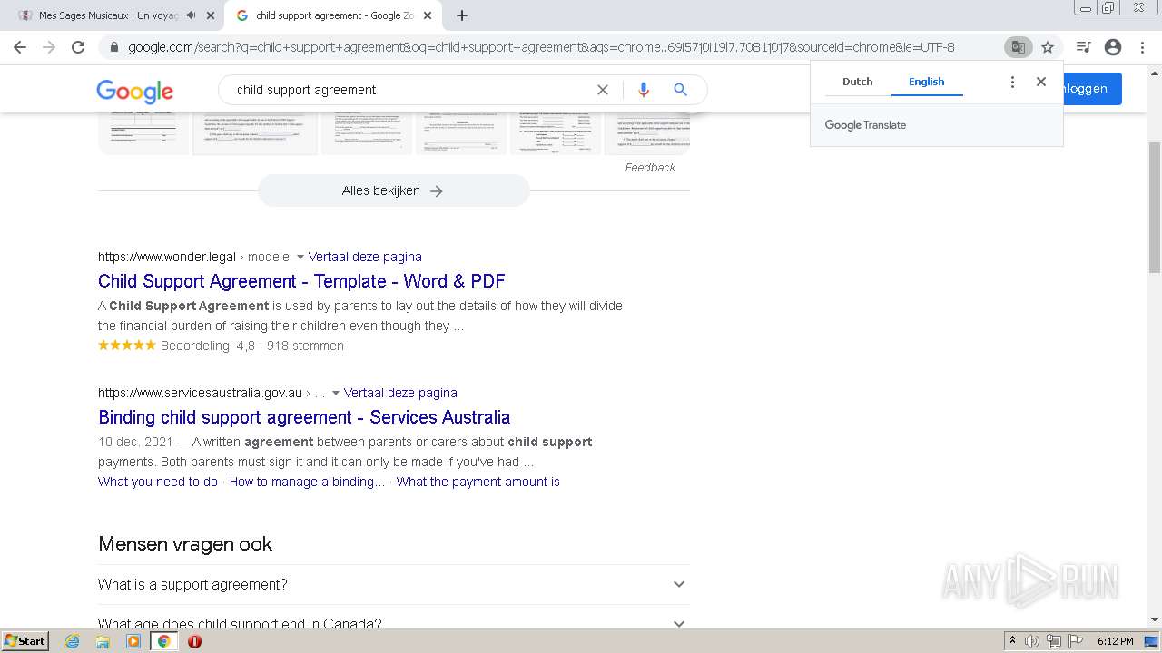Expand What is a support agreement question

(393, 585)
